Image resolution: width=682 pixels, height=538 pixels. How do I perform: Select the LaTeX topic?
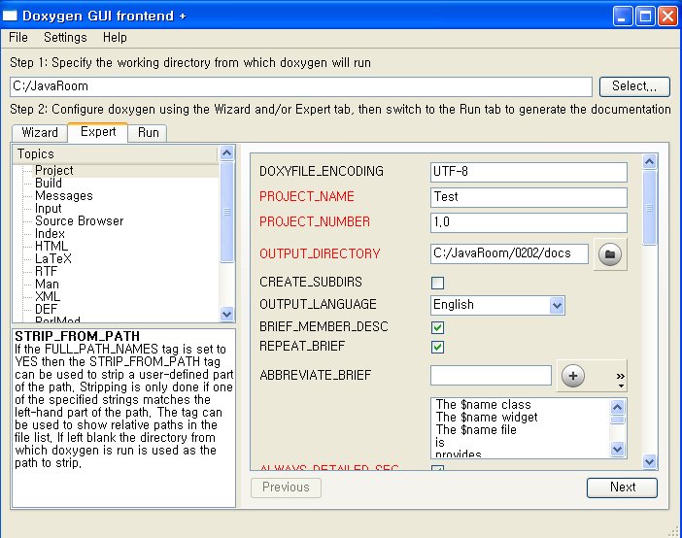click(53, 258)
